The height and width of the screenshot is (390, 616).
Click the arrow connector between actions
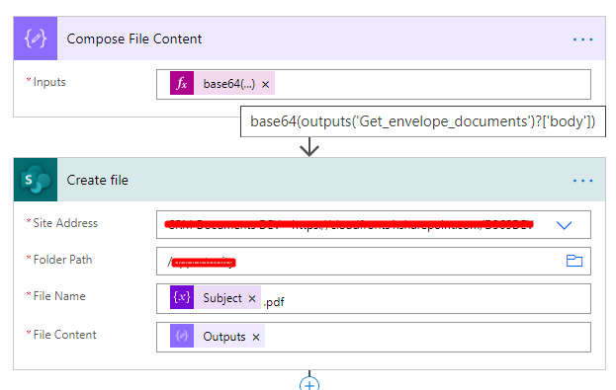point(309,147)
